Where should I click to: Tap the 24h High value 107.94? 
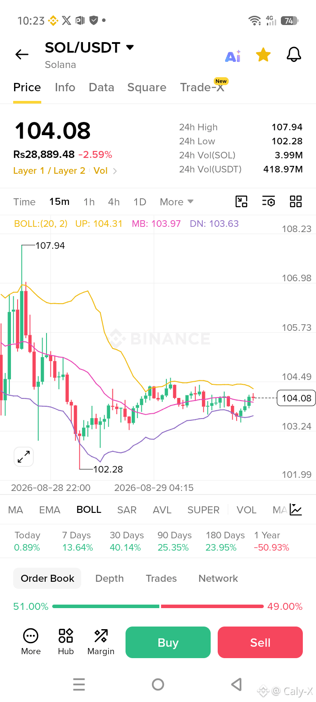click(287, 127)
